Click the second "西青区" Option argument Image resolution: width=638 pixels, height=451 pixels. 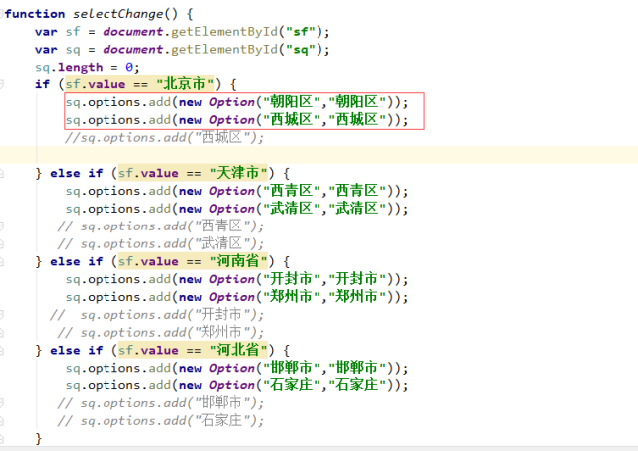click(x=357, y=191)
